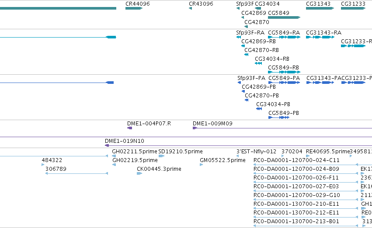Open protein CG31343-PA label

(323, 78)
